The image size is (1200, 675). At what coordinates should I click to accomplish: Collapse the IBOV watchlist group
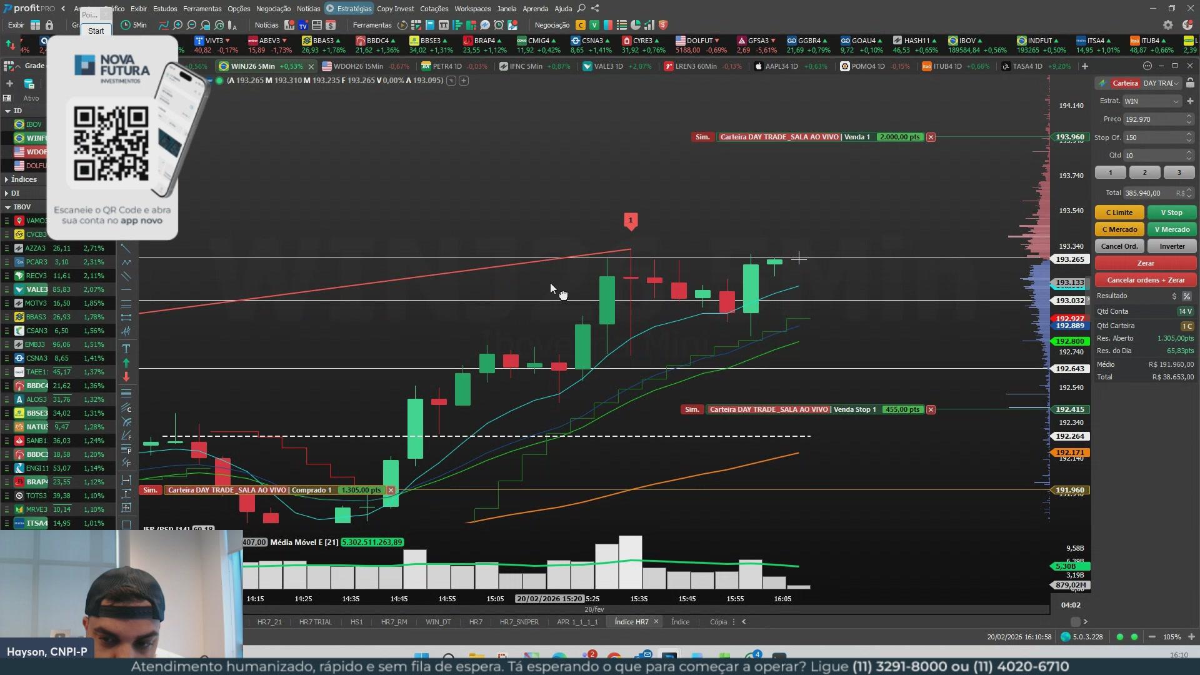click(7, 207)
